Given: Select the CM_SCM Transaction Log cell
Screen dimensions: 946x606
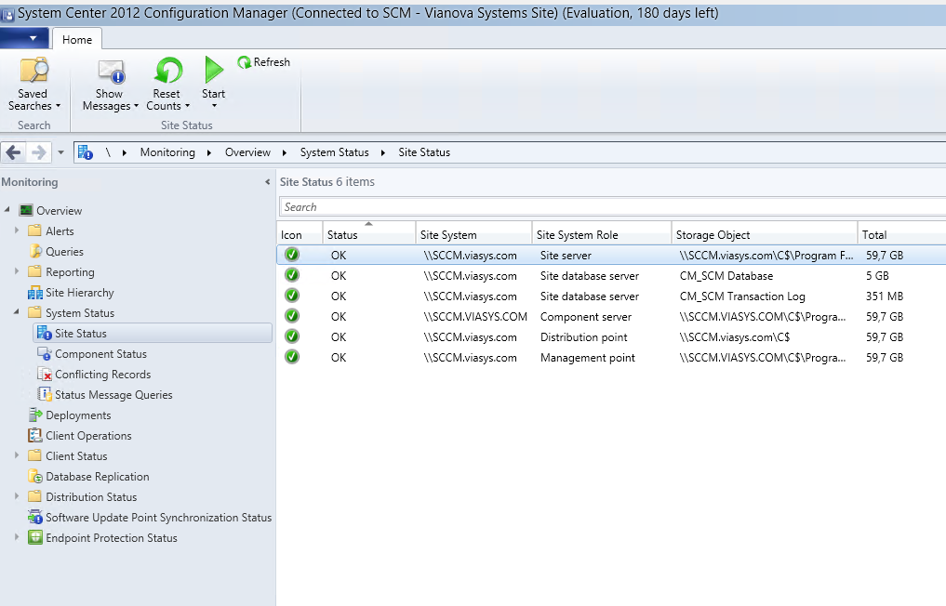Looking at the screenshot, I should [742, 296].
